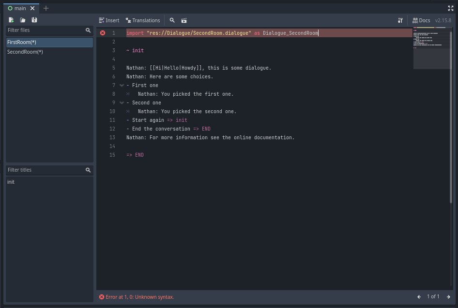458x308 pixels.
Task: Create a new dialogue file
Action: 11,20
